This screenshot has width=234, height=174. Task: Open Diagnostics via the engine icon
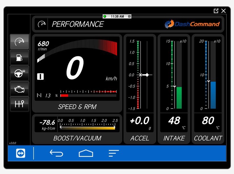(19, 89)
